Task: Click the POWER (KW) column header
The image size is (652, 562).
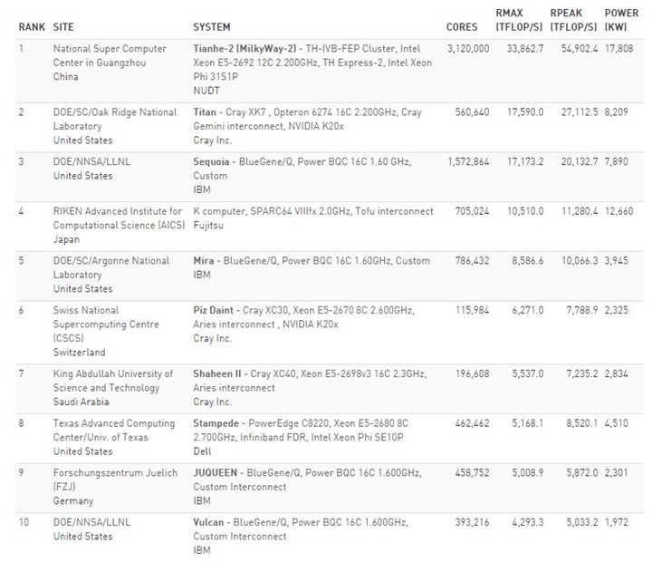Action: [621, 20]
